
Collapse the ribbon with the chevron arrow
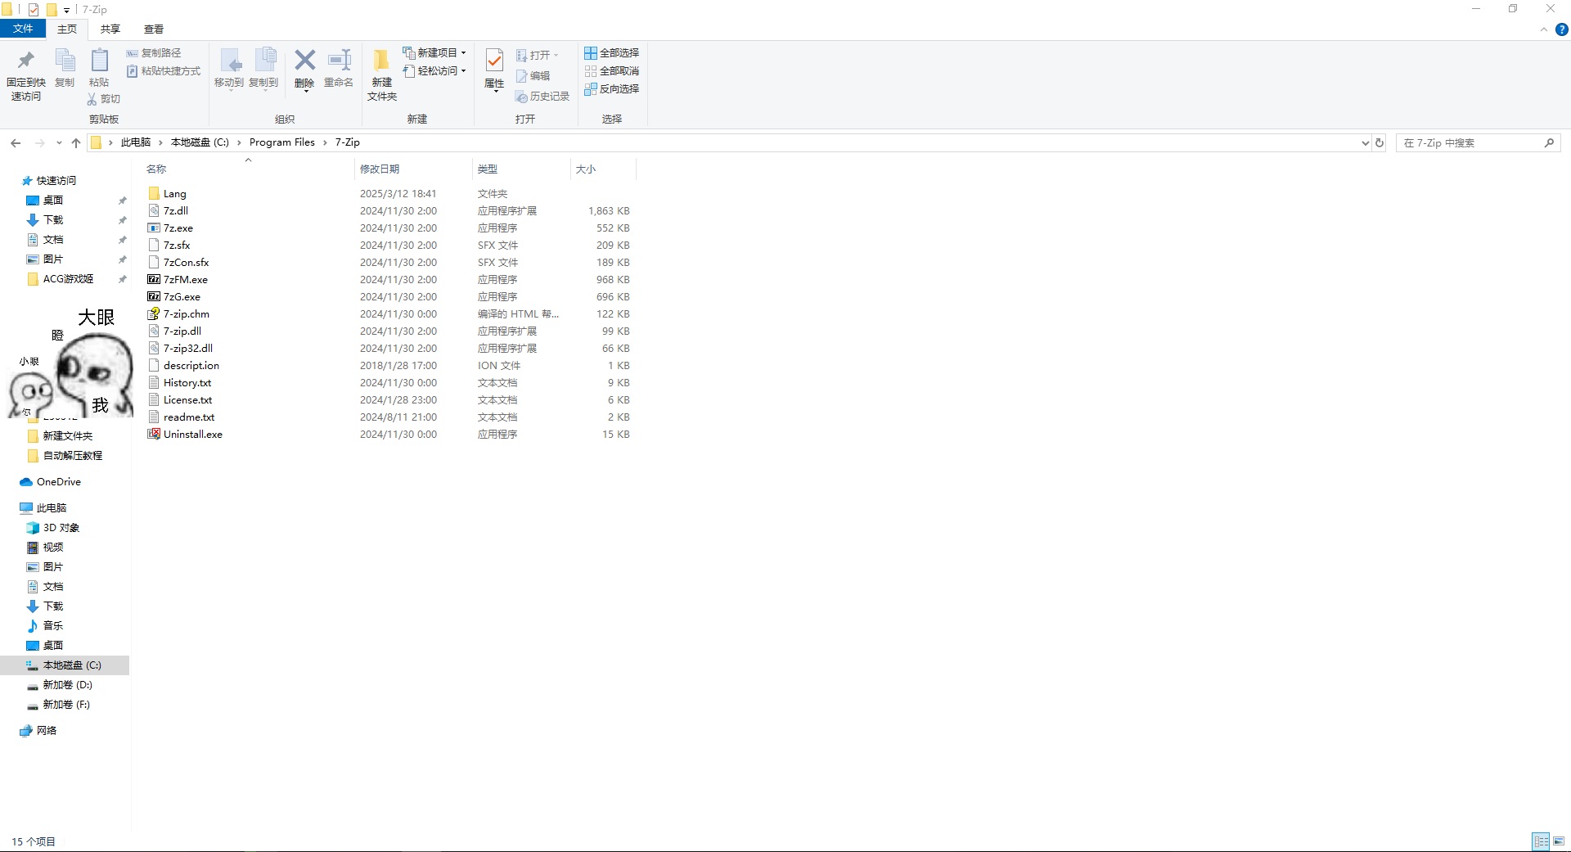[1544, 29]
